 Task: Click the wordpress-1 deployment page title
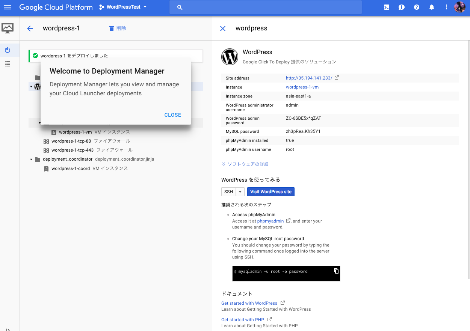pyautogui.click(x=61, y=29)
